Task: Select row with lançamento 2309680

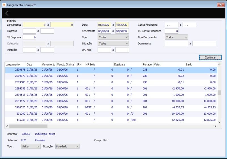Action: 111,82
